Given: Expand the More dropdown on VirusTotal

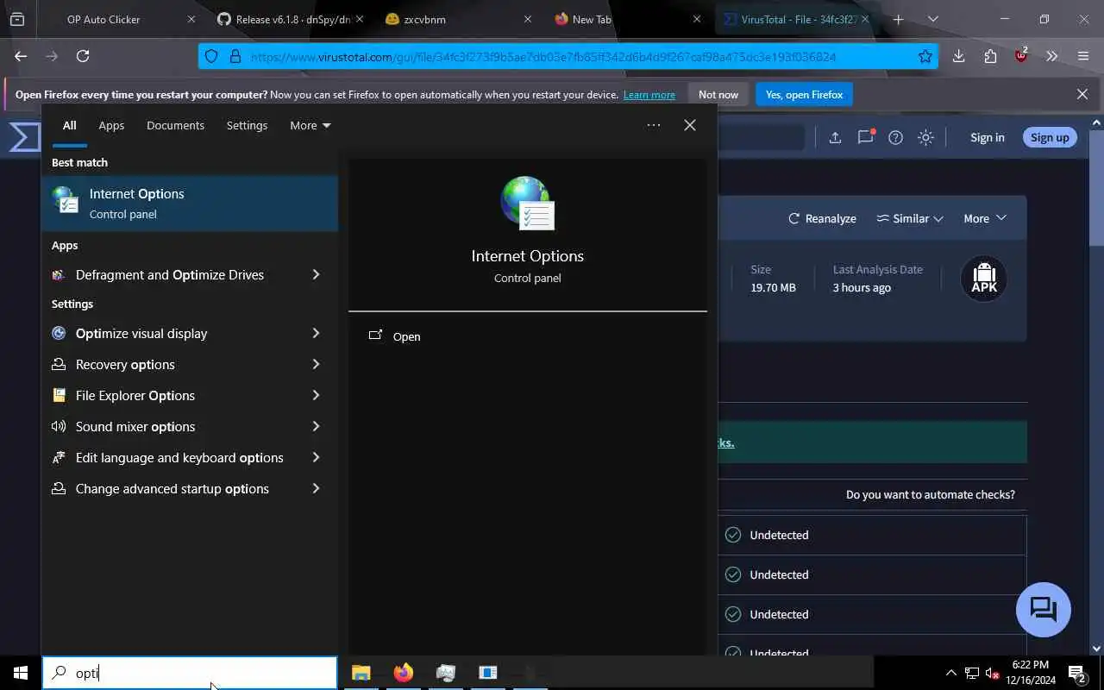Looking at the screenshot, I should pos(985,218).
